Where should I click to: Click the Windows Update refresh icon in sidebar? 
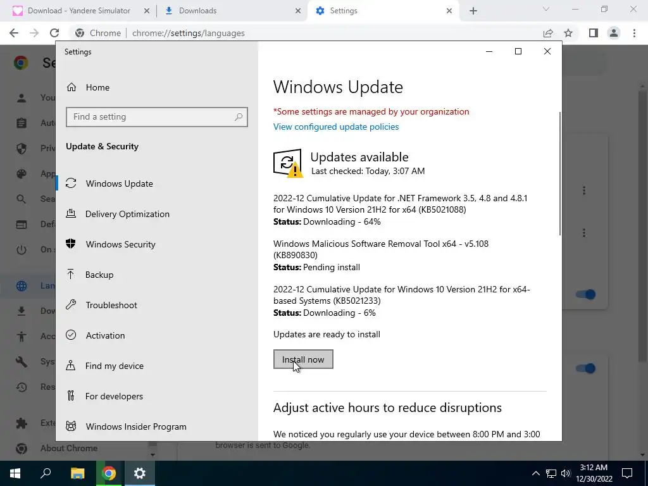click(71, 183)
